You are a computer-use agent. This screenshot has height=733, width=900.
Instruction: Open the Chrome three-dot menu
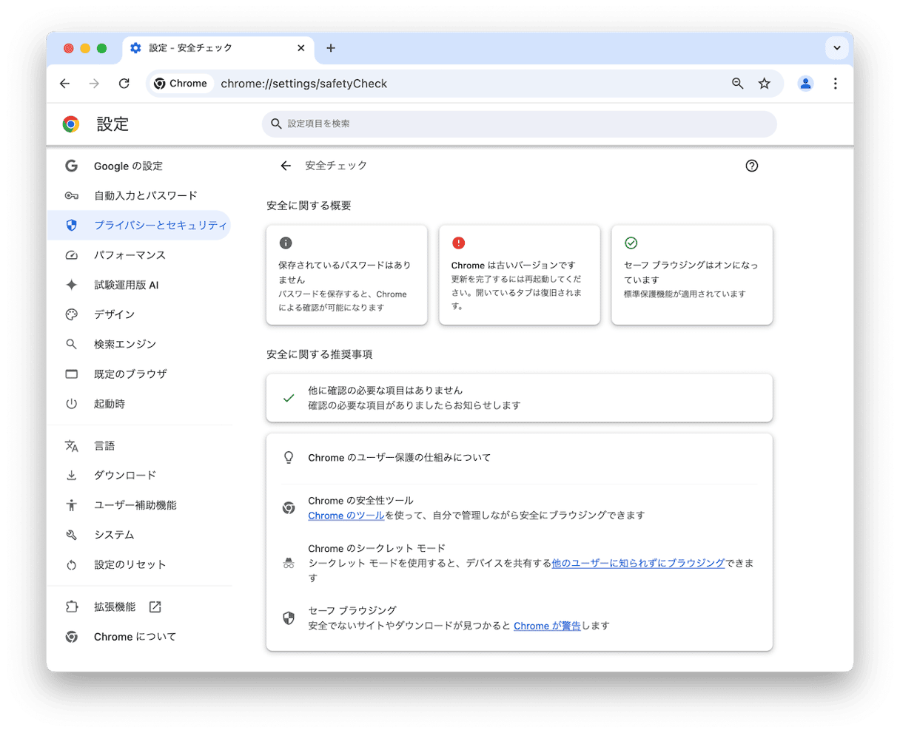pyautogui.click(x=835, y=84)
